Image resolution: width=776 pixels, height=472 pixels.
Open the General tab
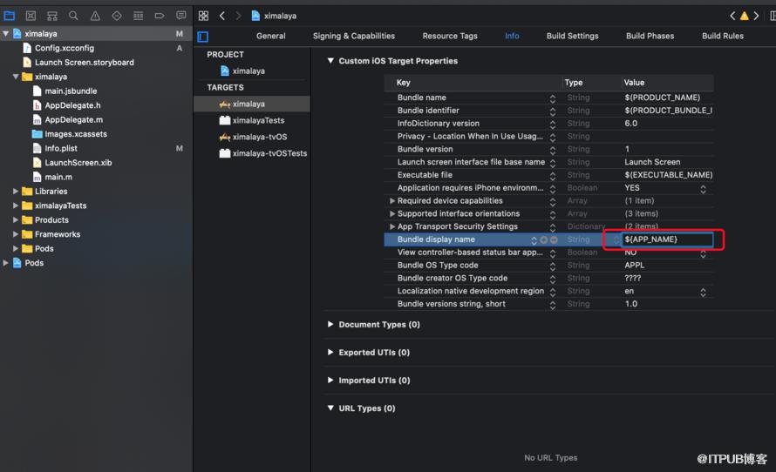[270, 36]
